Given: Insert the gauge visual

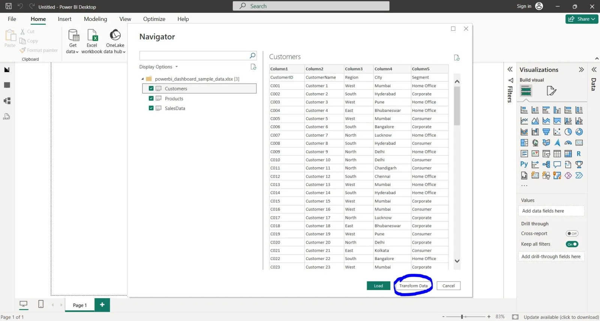Looking at the screenshot, I should click(568, 143).
